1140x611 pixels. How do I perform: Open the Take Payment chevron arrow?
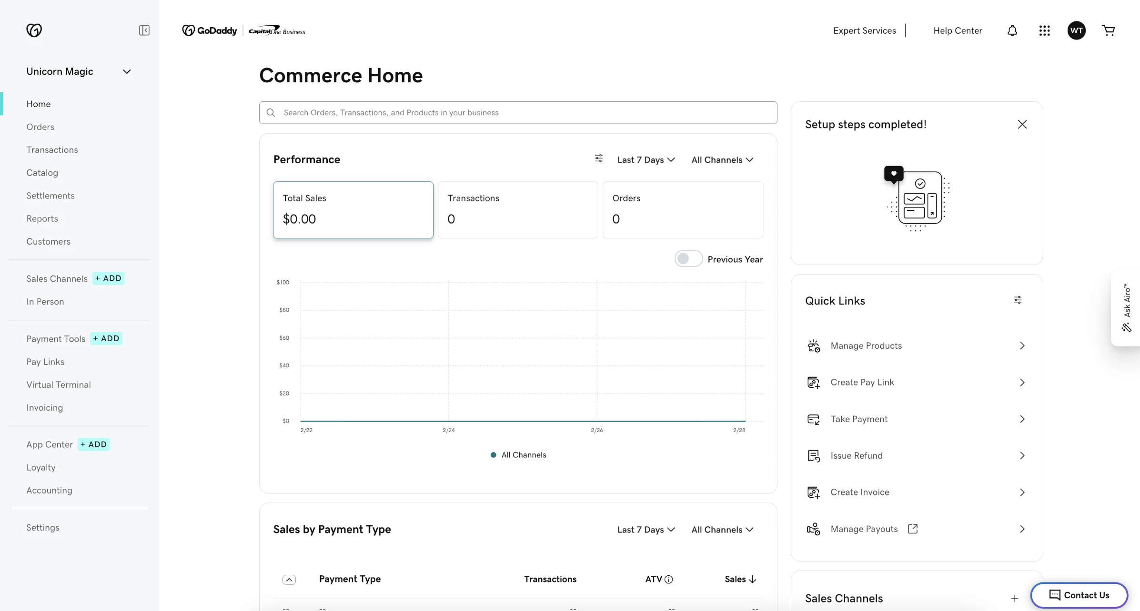(1022, 419)
